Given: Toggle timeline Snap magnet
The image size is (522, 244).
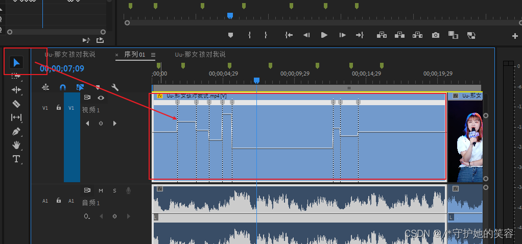Looking at the screenshot, I should (63, 87).
